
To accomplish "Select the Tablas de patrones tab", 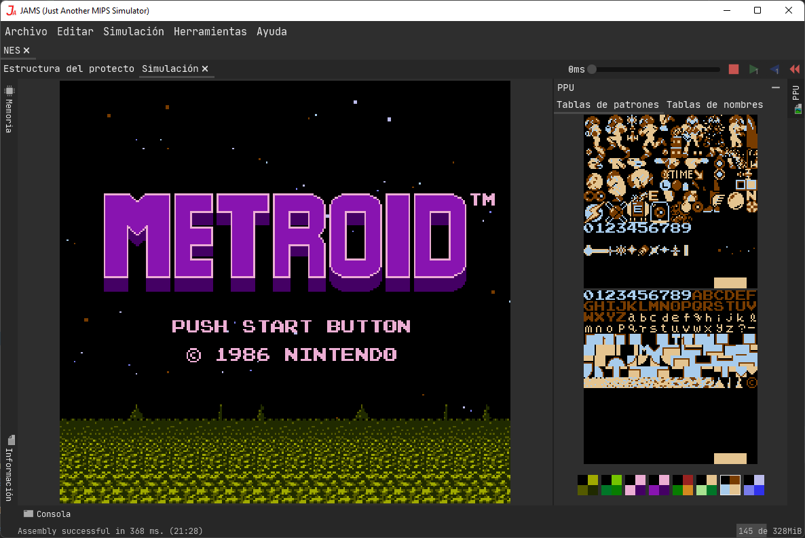I will point(607,104).
